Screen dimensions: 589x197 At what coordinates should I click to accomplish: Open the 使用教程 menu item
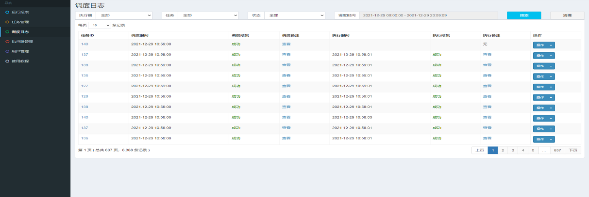click(20, 61)
